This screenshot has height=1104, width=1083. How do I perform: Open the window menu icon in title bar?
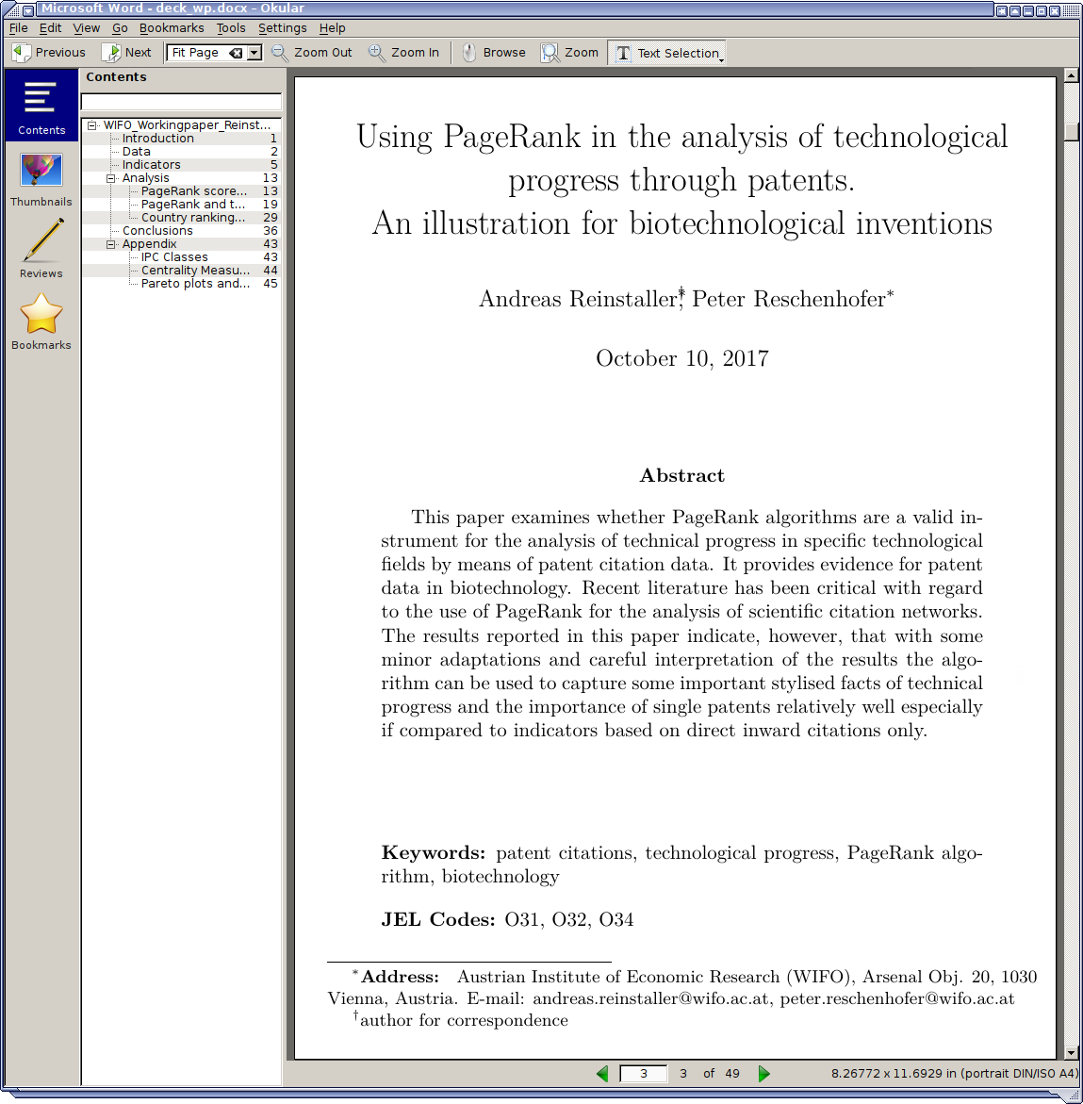point(28,9)
